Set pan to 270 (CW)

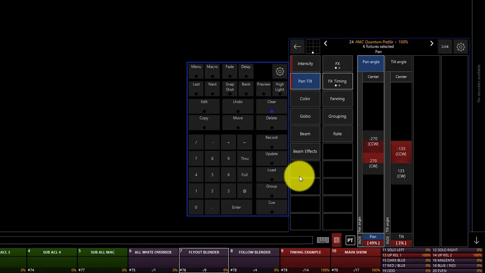click(x=373, y=163)
